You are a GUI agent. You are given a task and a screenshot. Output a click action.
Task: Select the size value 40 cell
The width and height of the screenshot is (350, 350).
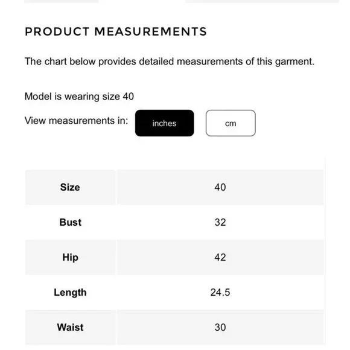[220, 187]
